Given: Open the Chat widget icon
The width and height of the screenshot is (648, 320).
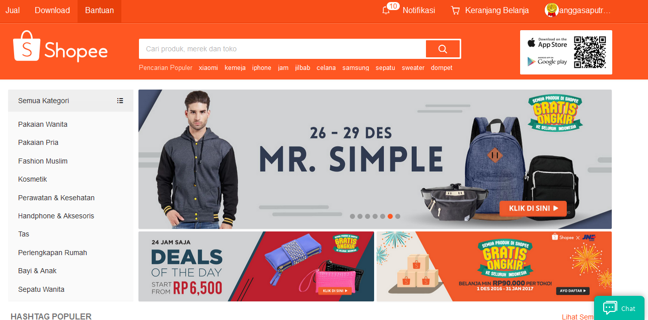Looking at the screenshot, I should click(610, 308).
